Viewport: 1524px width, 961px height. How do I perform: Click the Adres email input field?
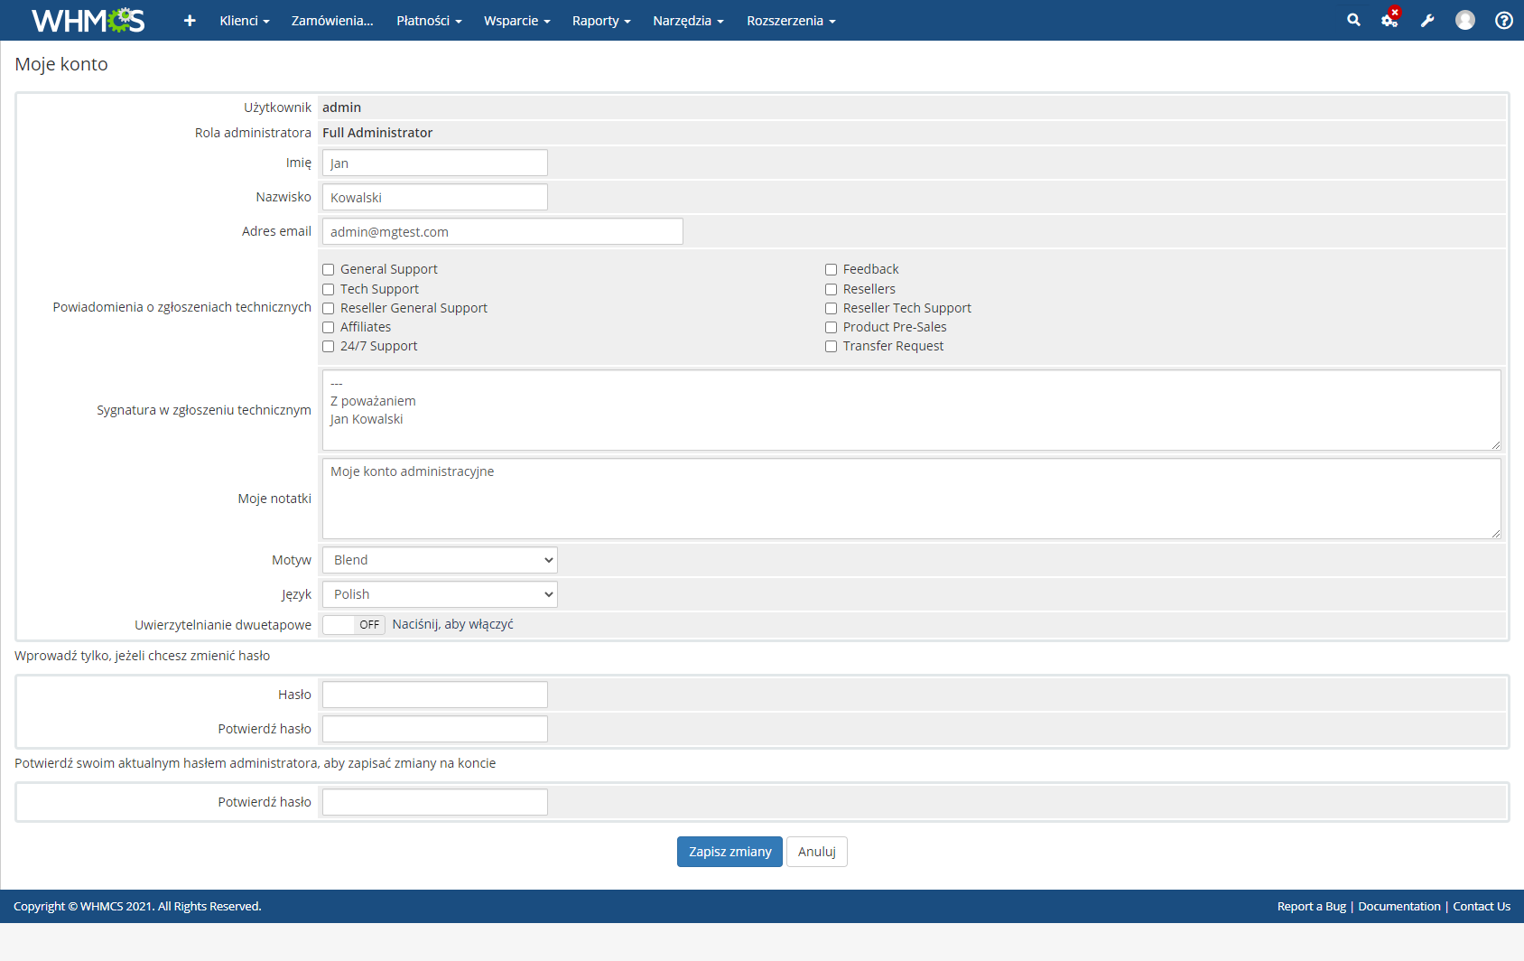[x=502, y=231]
